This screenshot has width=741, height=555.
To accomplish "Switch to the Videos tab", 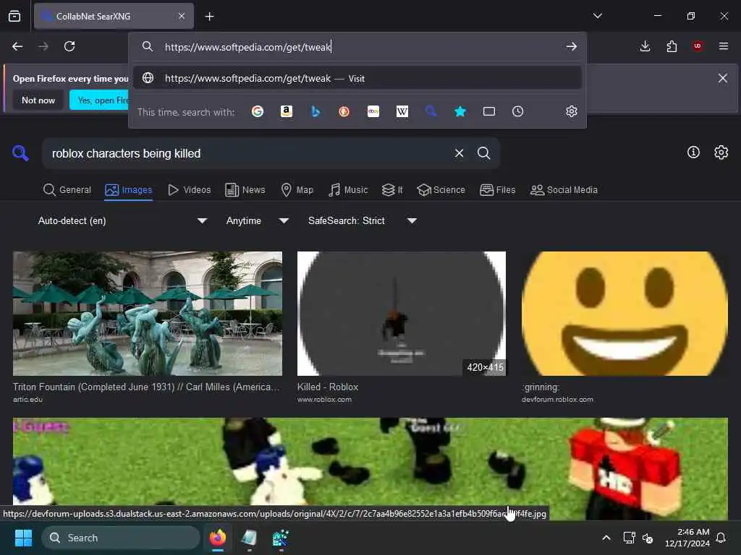I will coord(190,190).
